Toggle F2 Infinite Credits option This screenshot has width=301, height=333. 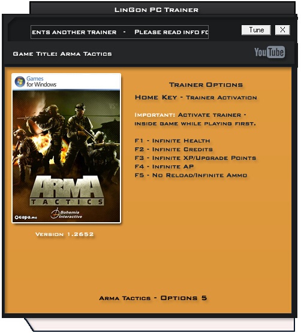[x=174, y=149]
